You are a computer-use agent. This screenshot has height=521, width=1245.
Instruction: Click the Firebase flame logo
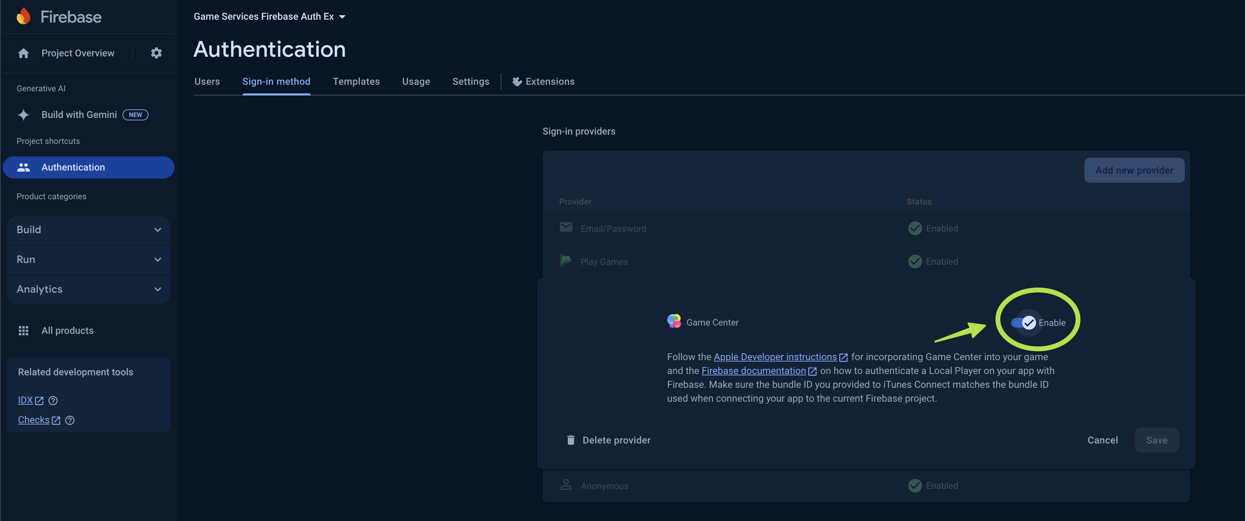(23, 16)
